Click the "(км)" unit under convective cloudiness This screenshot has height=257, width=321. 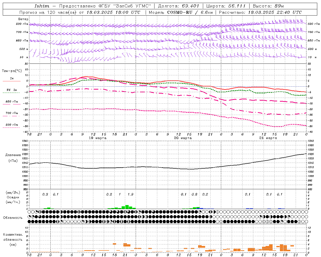click(x=13, y=244)
